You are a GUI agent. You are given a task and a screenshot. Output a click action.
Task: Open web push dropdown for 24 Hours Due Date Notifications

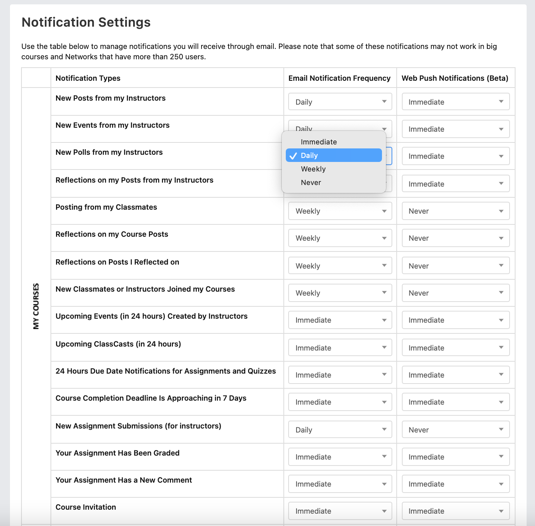click(456, 375)
